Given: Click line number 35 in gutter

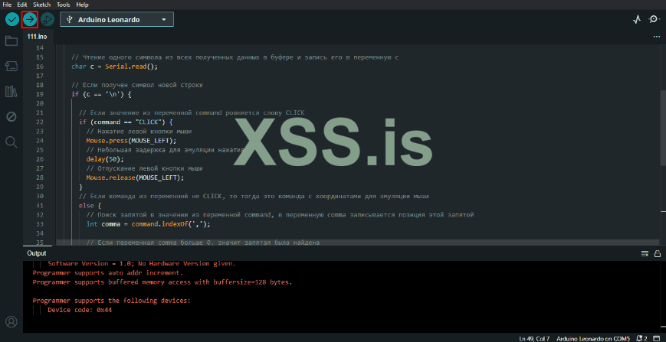Looking at the screenshot, I should [40, 243].
